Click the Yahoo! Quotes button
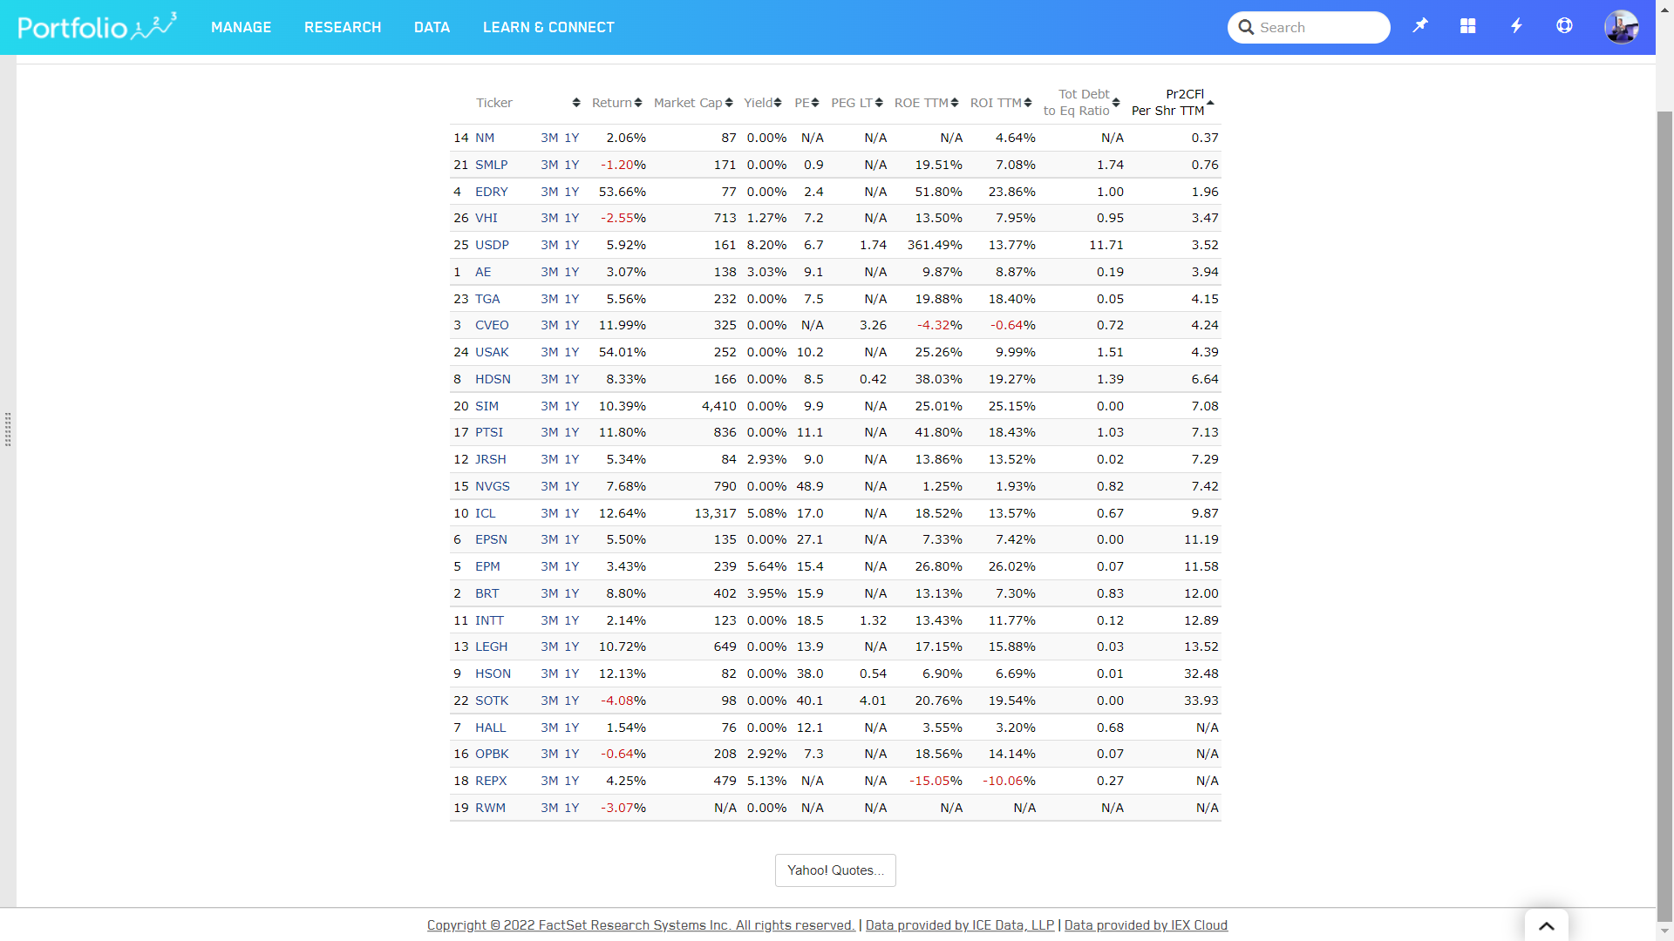Image resolution: width=1674 pixels, height=941 pixels. click(x=835, y=870)
